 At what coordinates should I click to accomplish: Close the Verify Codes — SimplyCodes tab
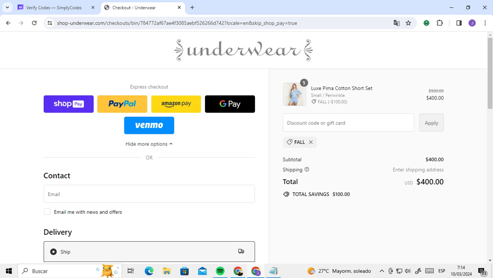click(93, 8)
